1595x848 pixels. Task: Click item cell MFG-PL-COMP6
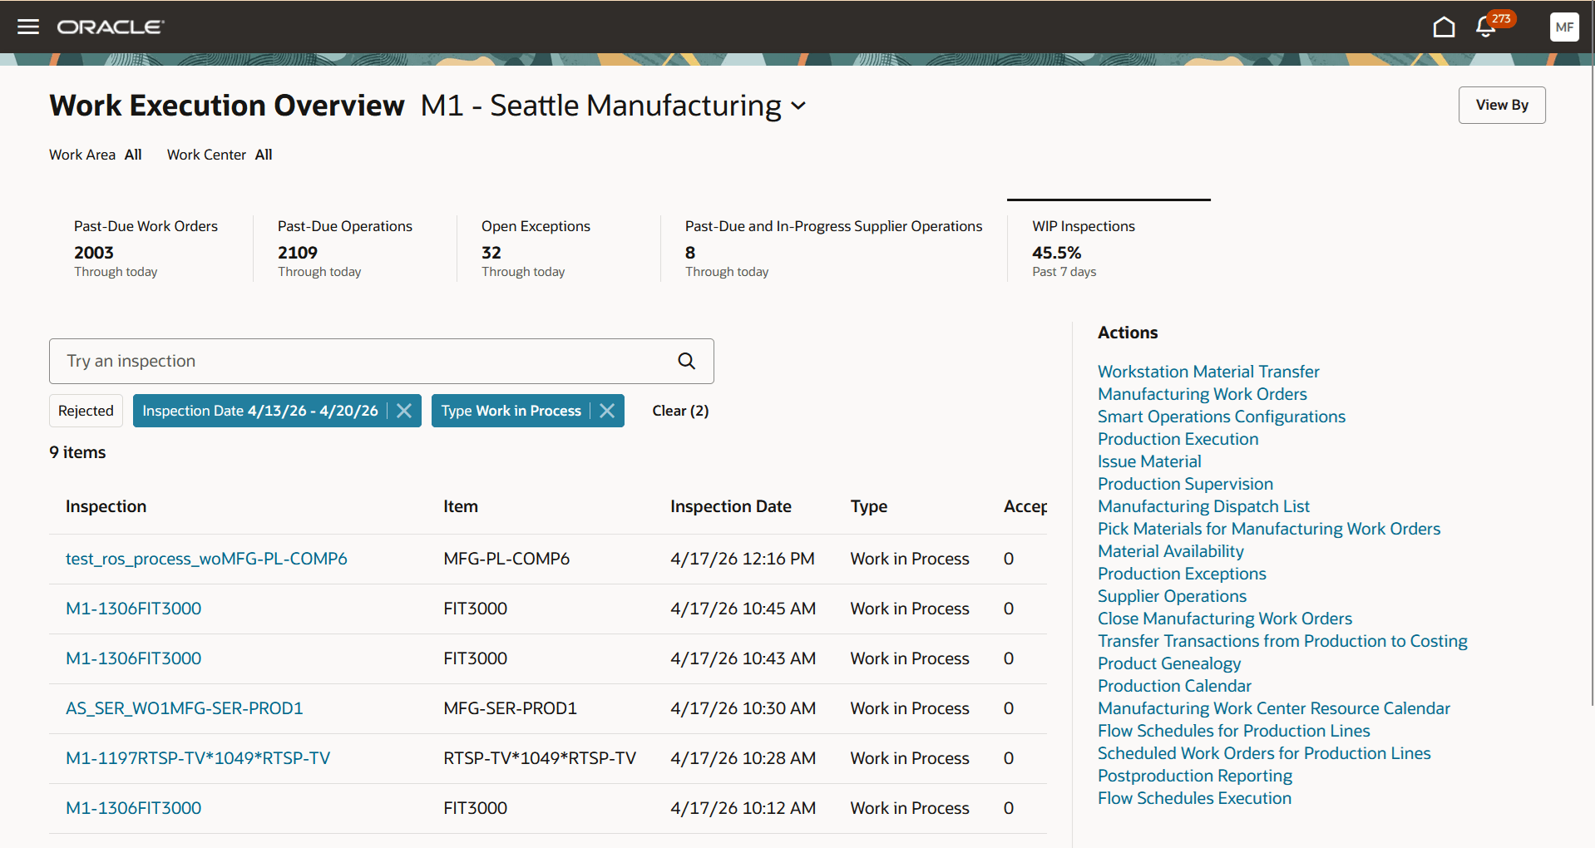506,559
